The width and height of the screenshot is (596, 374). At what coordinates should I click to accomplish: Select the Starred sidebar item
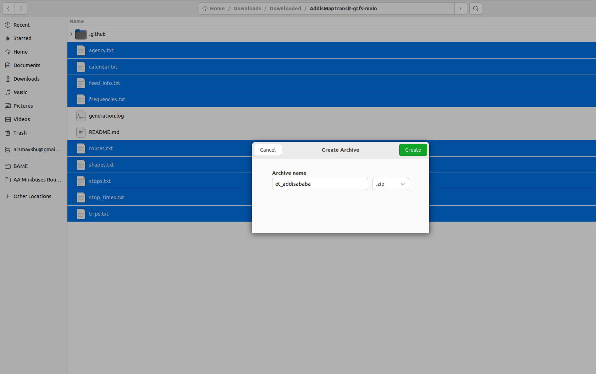click(22, 38)
